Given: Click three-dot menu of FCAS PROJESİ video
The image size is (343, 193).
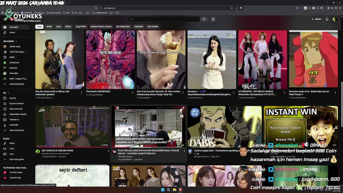Looking at the screenshot, I should tap(184, 151).
